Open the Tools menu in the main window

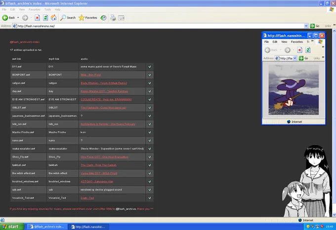[x=47, y=9]
